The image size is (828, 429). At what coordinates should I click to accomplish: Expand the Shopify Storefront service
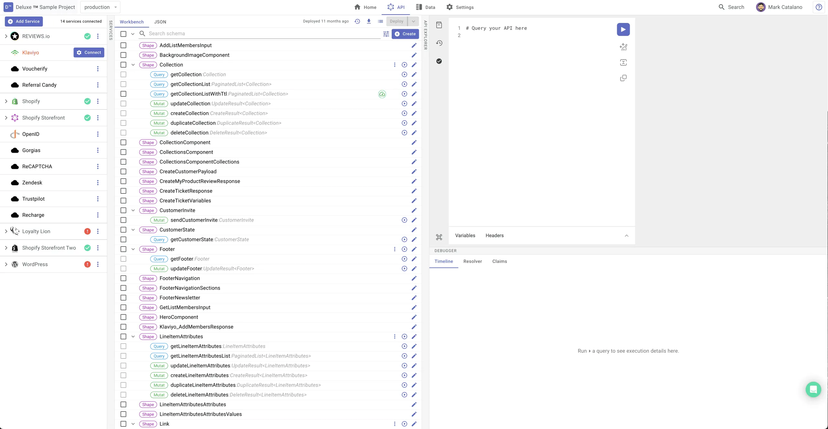pos(6,118)
